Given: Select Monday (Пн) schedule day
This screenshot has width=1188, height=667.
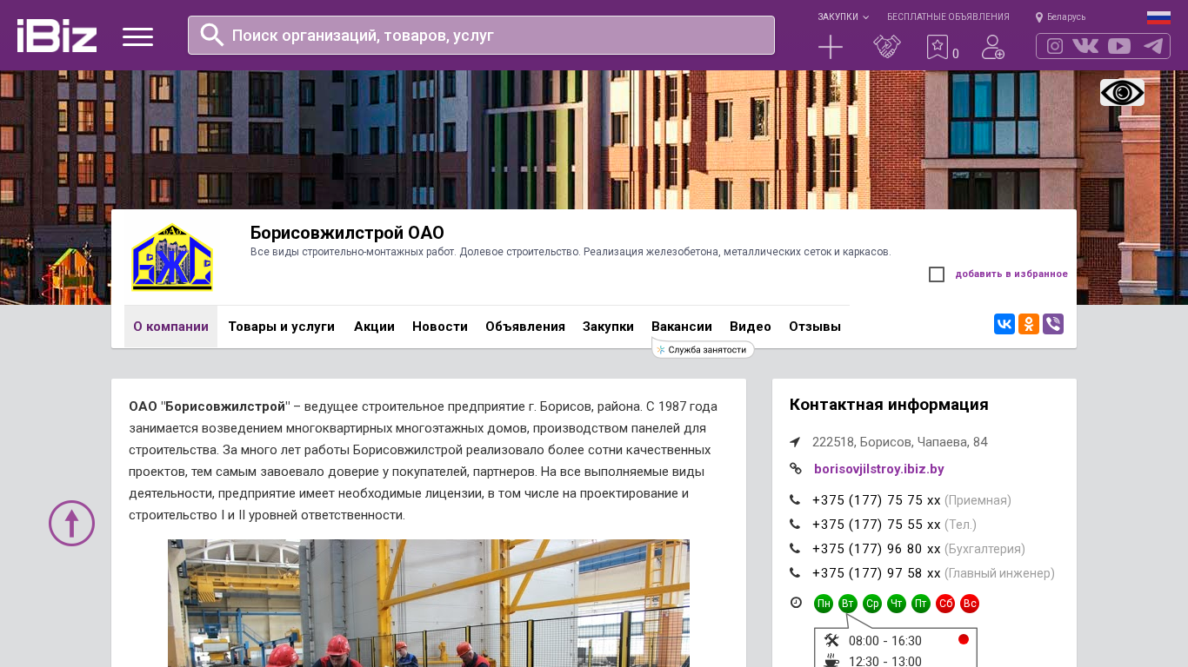Looking at the screenshot, I should point(824,604).
